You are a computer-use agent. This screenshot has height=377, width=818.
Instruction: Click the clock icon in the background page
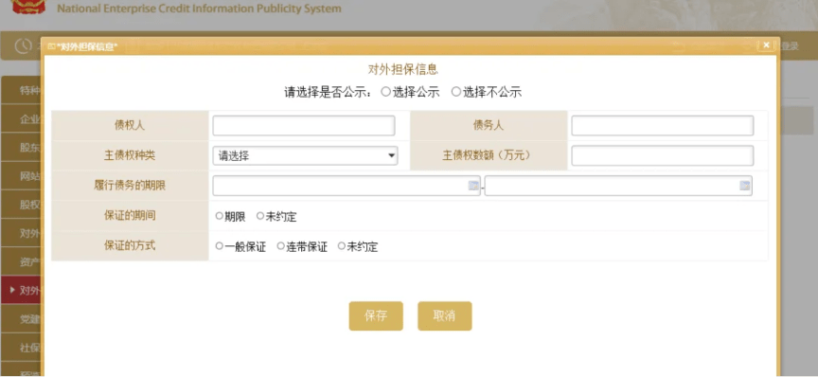click(23, 46)
